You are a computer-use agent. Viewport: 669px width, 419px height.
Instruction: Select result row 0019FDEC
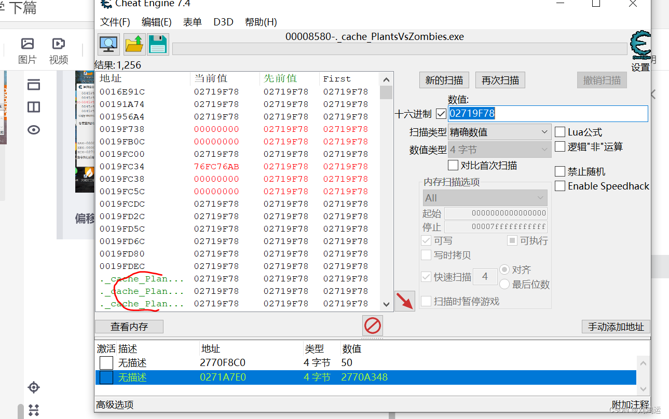(x=238, y=266)
